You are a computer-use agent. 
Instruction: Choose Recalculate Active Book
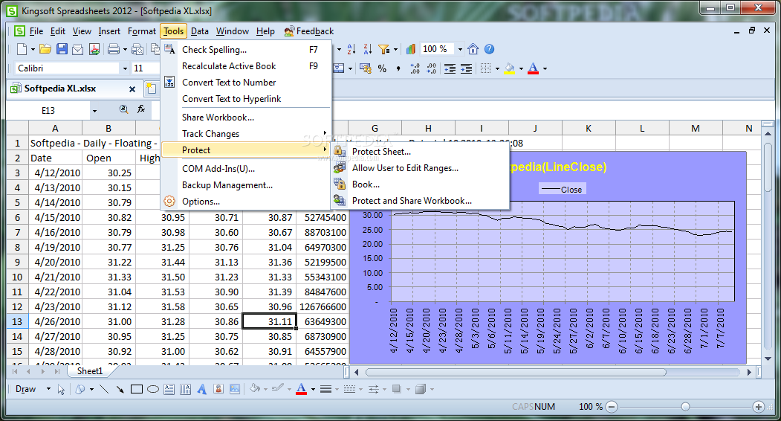[x=247, y=66]
